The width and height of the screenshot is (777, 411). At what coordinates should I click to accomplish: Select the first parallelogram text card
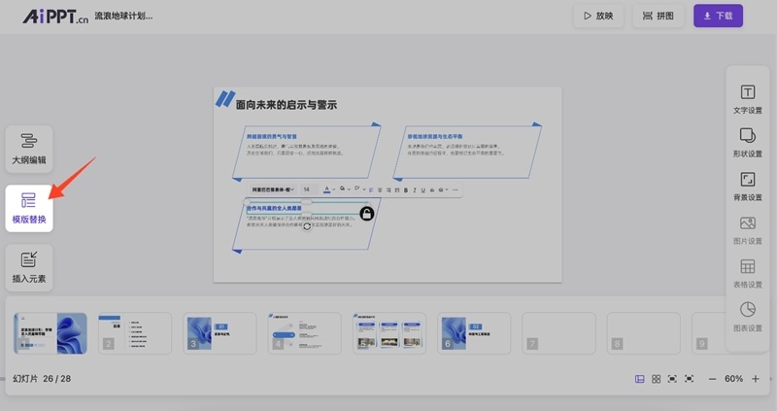point(306,152)
